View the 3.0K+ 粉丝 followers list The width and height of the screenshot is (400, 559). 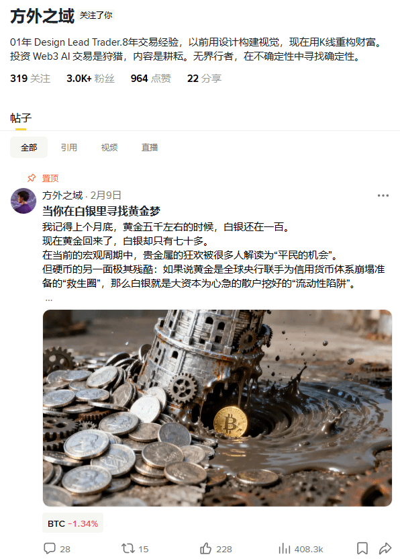91,79
